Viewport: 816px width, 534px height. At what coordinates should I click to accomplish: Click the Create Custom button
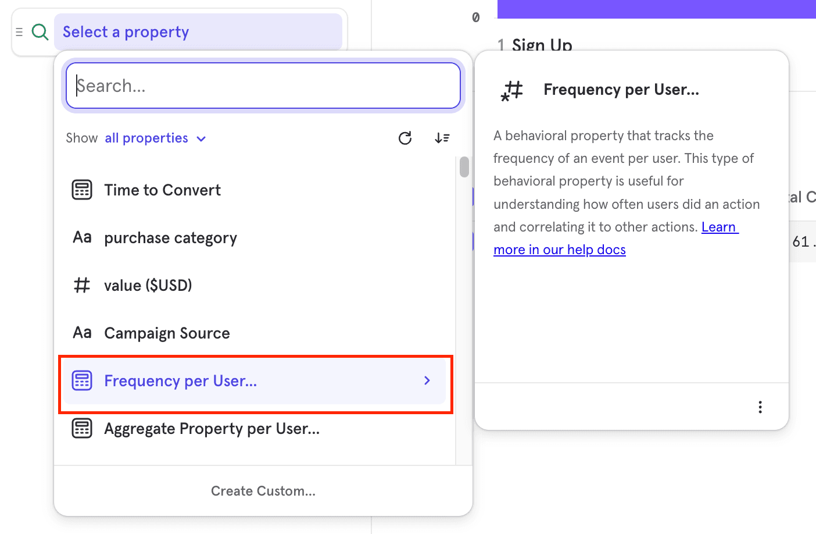point(263,491)
